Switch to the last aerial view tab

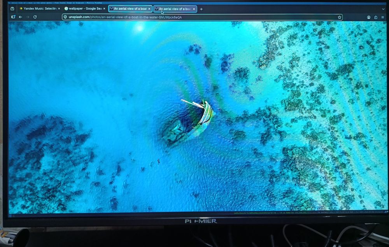coord(175,9)
